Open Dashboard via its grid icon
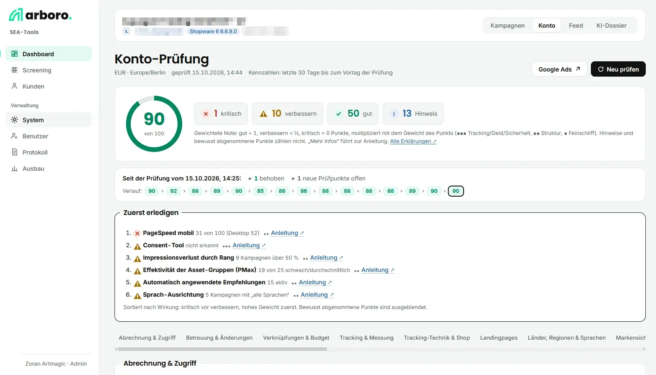Screen dimensions: 656x375 click(14, 54)
